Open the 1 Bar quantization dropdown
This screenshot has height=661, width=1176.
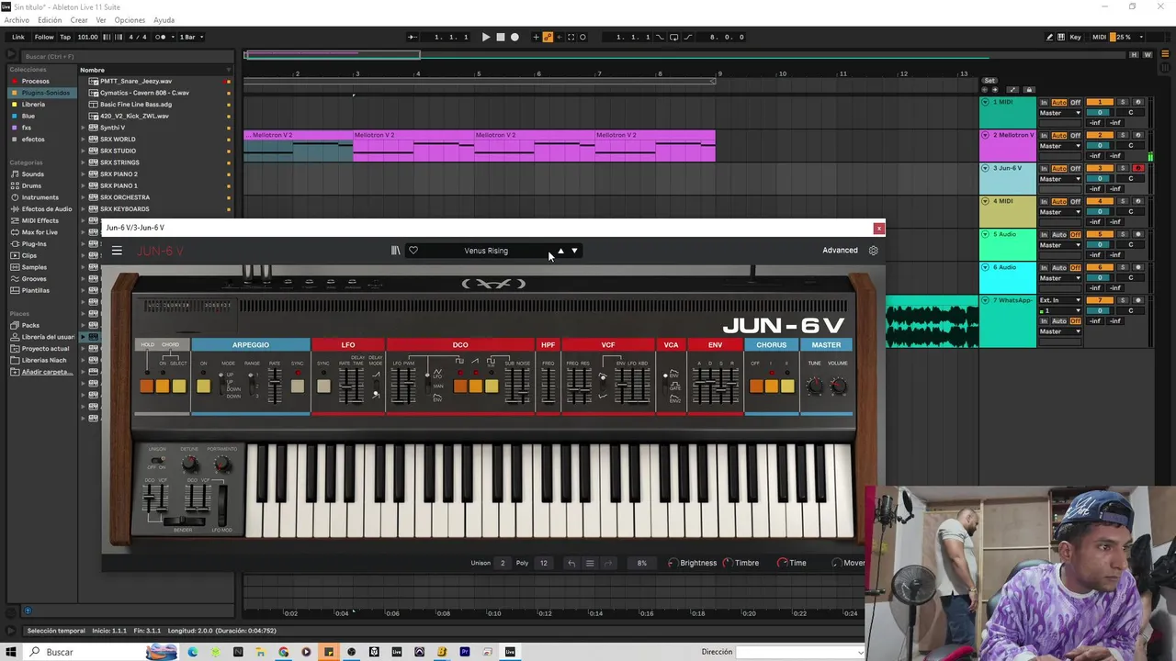tap(191, 37)
